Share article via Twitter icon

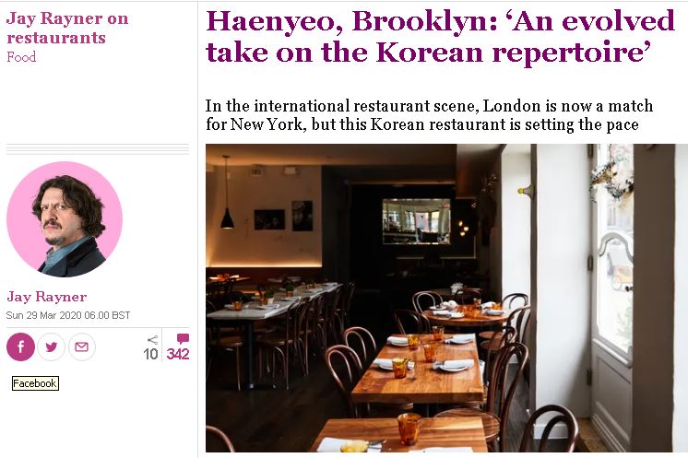pos(52,346)
